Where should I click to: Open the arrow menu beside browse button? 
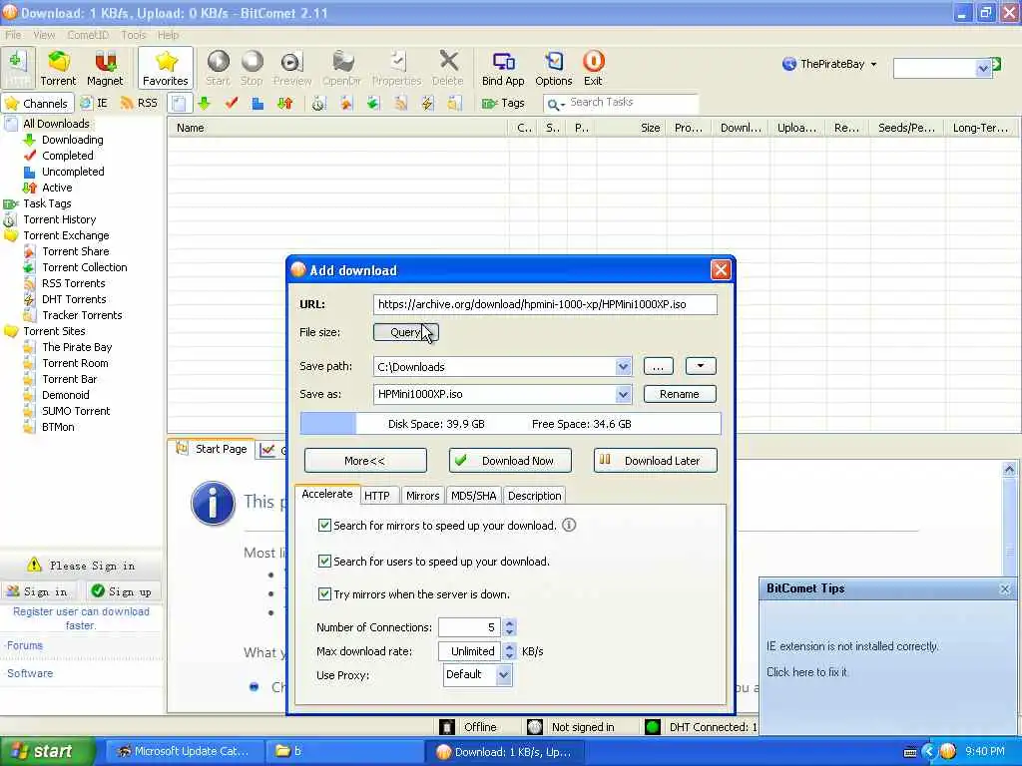tap(701, 366)
